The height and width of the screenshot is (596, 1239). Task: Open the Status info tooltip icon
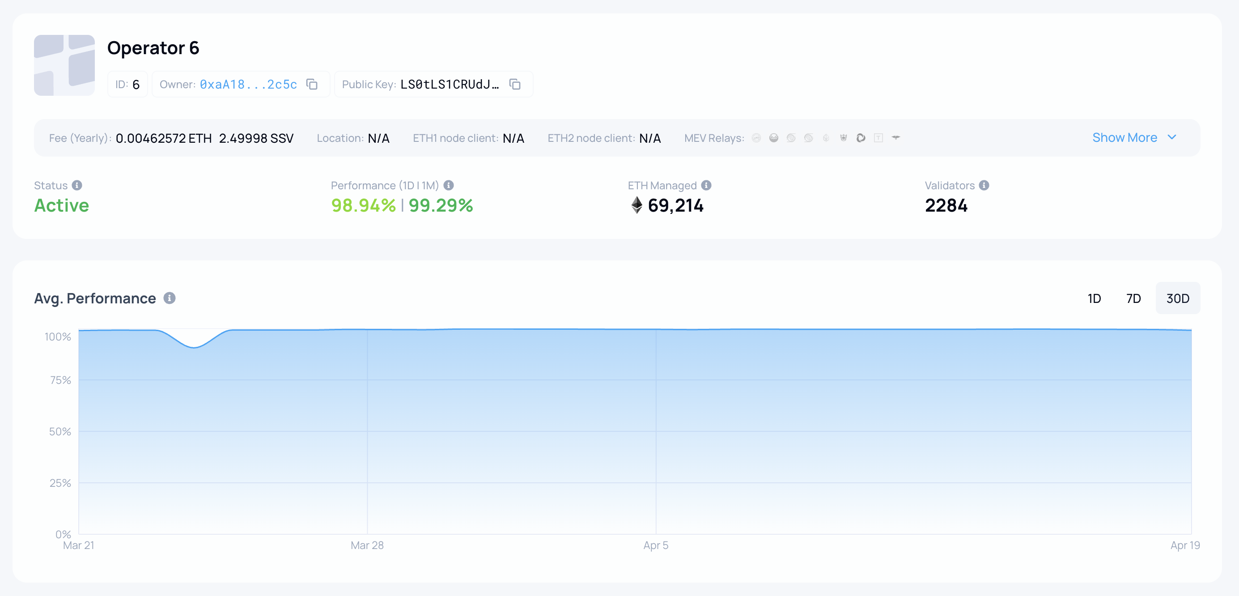tap(77, 185)
